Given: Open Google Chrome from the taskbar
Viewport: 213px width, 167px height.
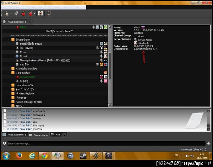Looking at the screenshot, I should 45,156.
